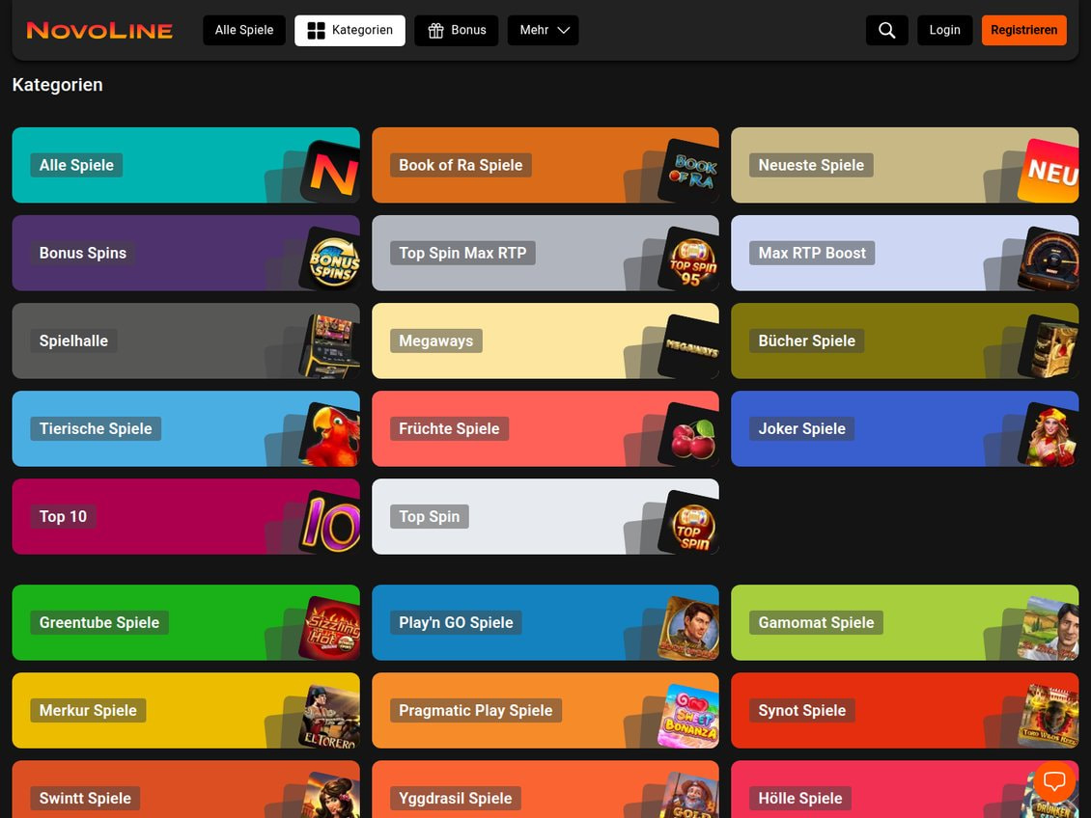The image size is (1091, 818).
Task: Open the live chat bubble icon
Action: 1054,781
